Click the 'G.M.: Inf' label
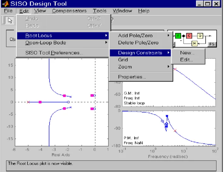Viewport: 224px width, 172px height. coord(132,93)
